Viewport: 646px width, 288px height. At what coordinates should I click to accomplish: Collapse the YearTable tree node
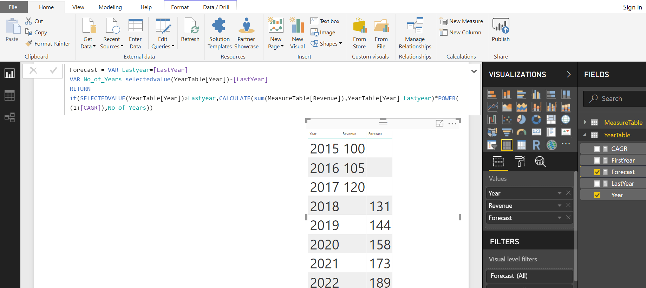click(x=585, y=135)
